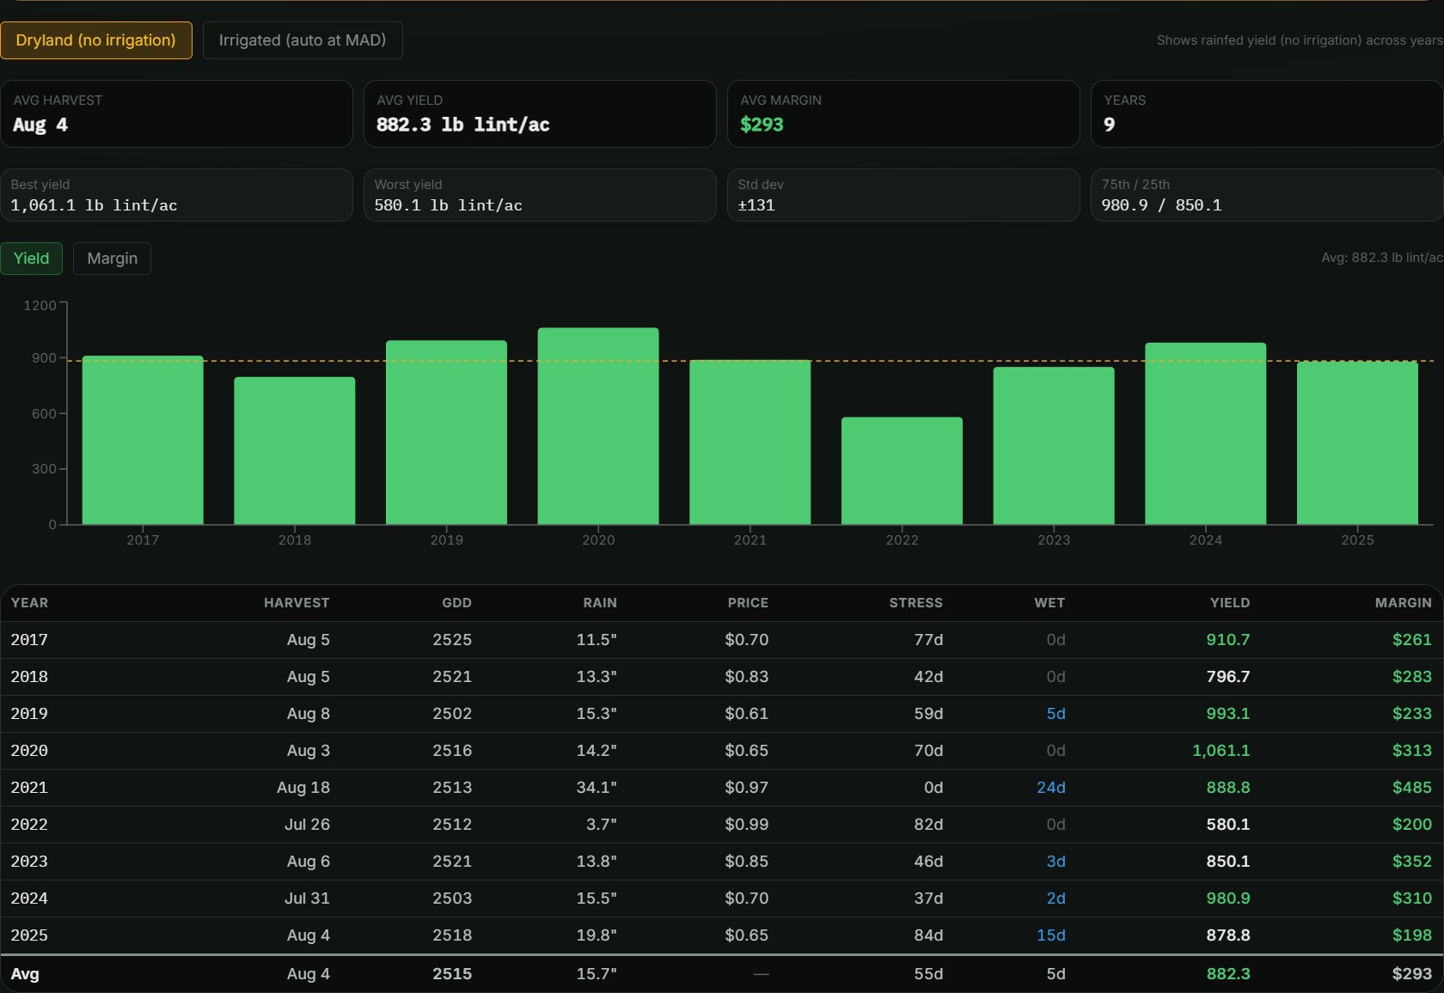Viewport: 1444px width, 993px height.
Task: Select the Dryland (no irrigation) tab
Action: (x=96, y=40)
